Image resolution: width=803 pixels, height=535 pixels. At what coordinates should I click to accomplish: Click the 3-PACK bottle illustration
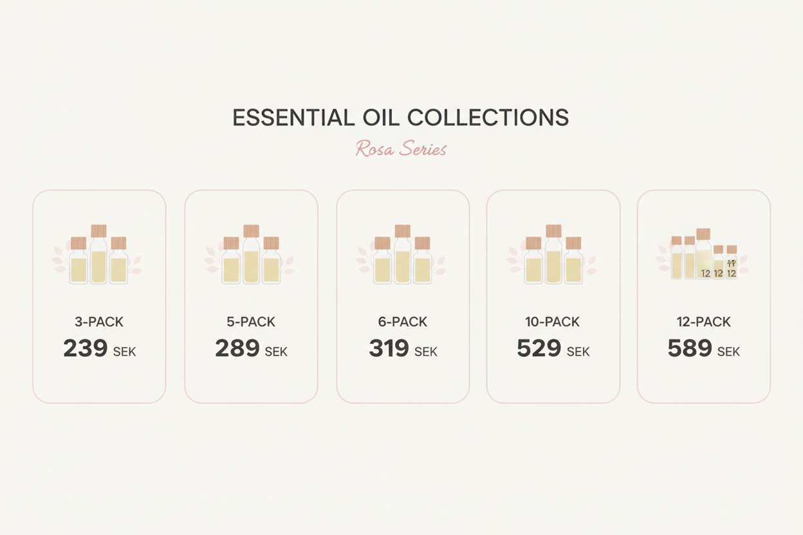coord(98,256)
